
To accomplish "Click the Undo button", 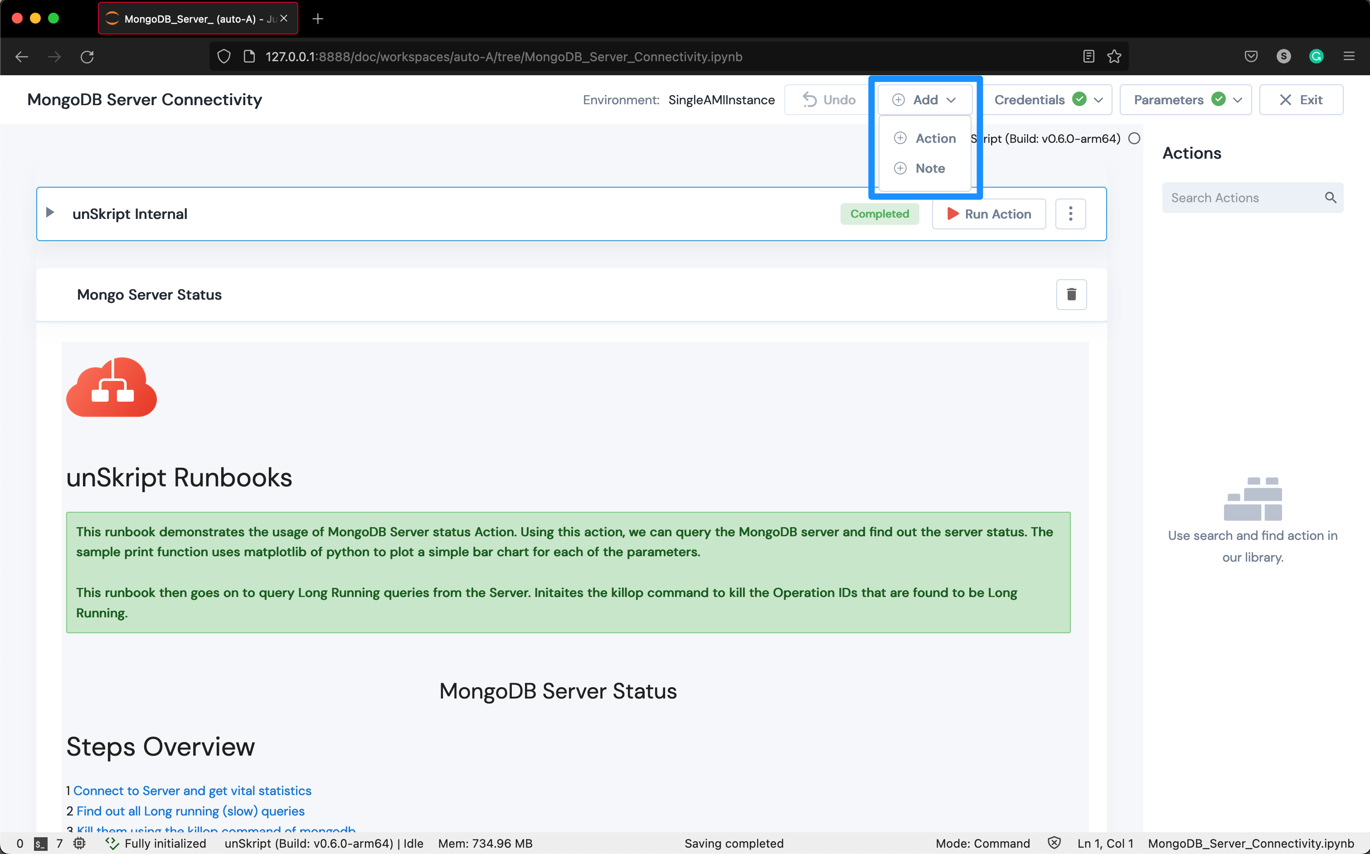I will coord(828,100).
